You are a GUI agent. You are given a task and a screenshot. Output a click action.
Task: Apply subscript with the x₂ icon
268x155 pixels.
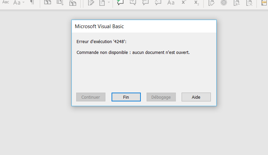[197, 3]
